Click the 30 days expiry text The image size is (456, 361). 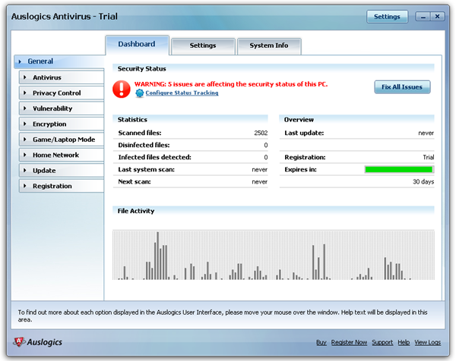coord(423,182)
